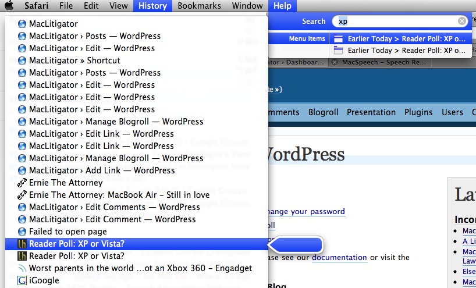Close the MacSpeech – Speech Re... tab

pyautogui.click(x=335, y=62)
